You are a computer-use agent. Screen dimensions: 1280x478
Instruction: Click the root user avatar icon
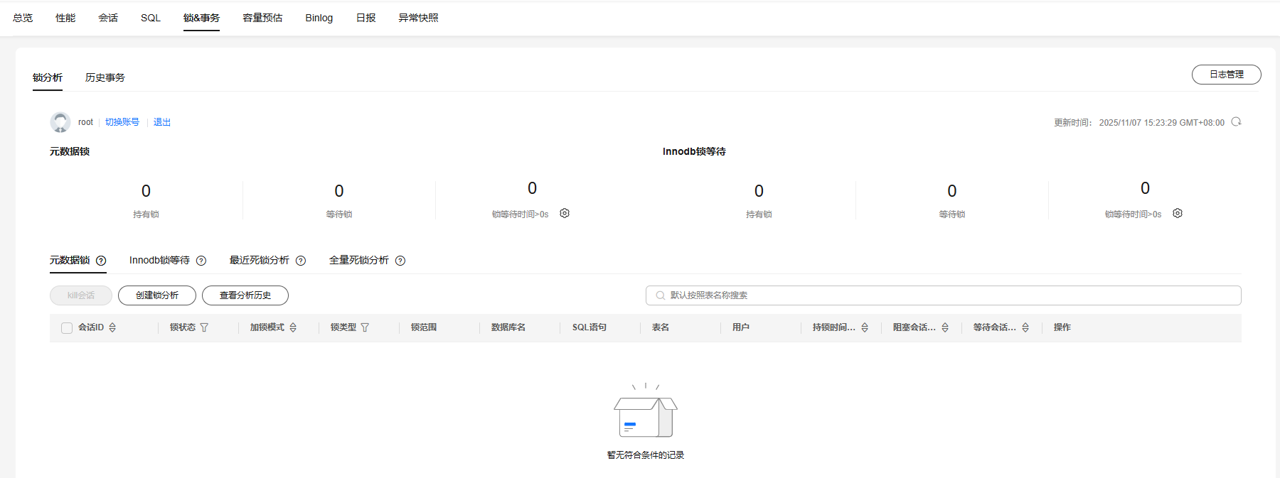coord(60,122)
